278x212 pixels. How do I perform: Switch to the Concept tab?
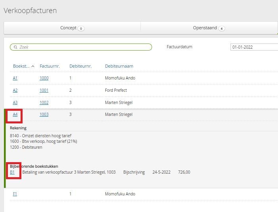(72, 28)
